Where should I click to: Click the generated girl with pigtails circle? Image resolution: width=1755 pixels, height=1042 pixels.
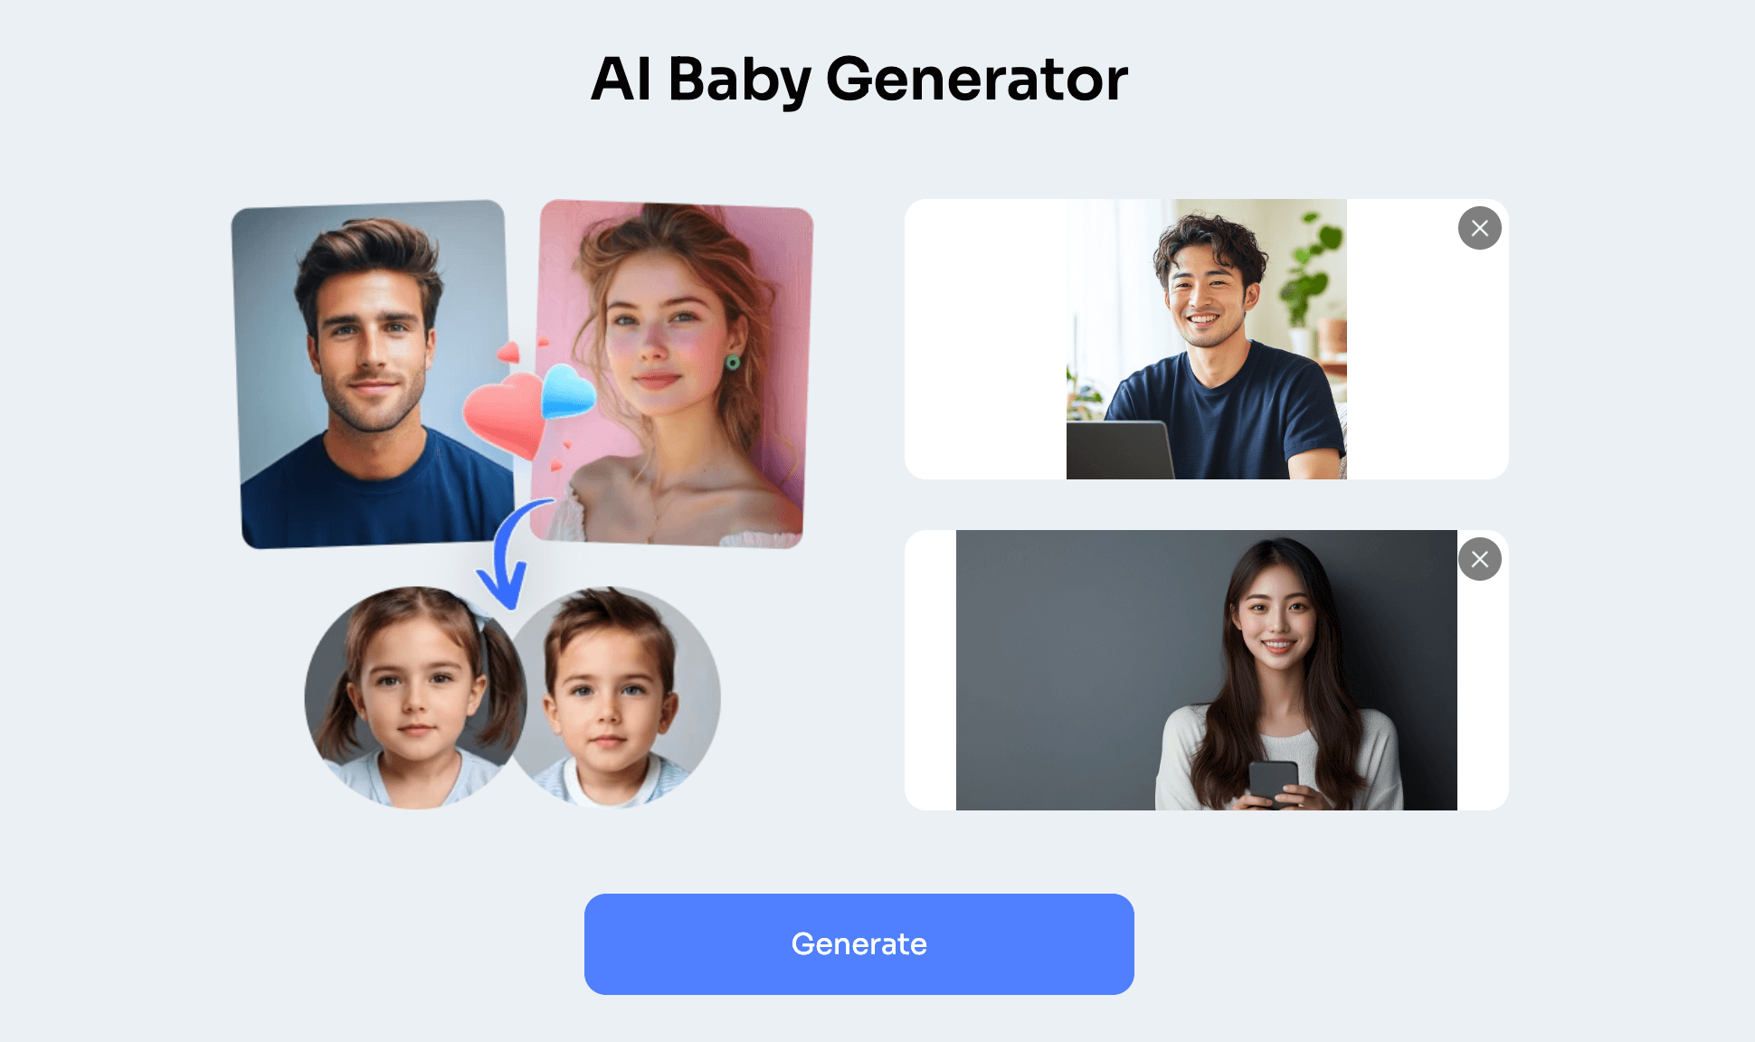click(415, 697)
